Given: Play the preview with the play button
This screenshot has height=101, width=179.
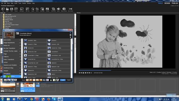Looking at the screenshot, I should (83, 73).
